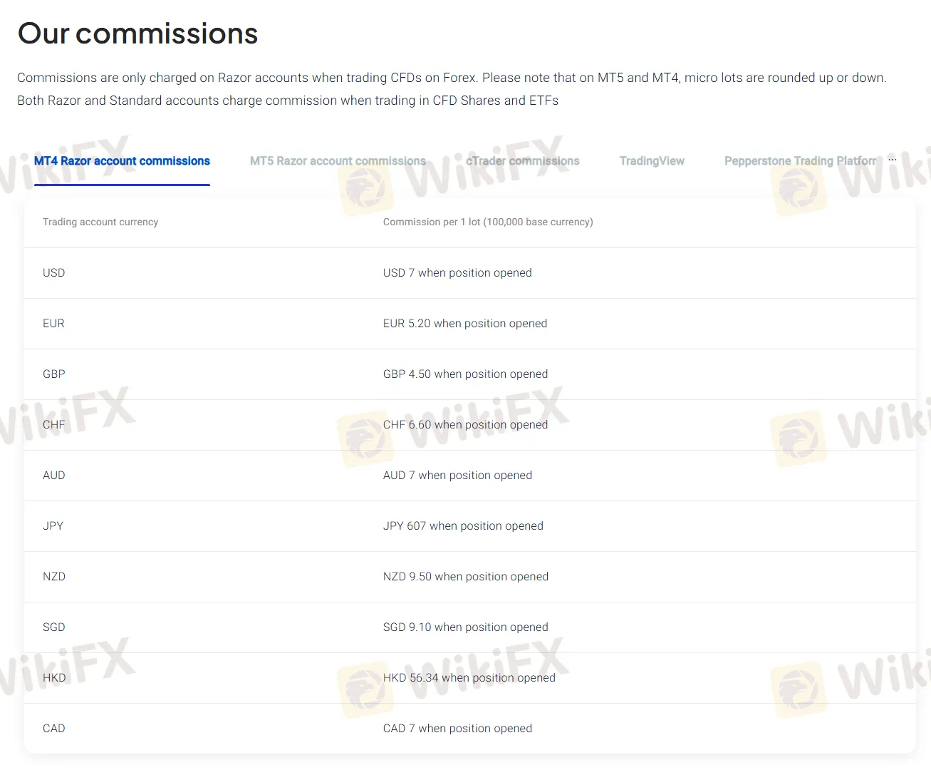Click the USD currency row label
The height and width of the screenshot is (775, 931).
pyautogui.click(x=54, y=273)
